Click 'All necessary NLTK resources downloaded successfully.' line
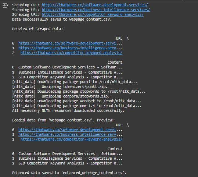This screenshot has width=198, height=177. (x=68, y=110)
